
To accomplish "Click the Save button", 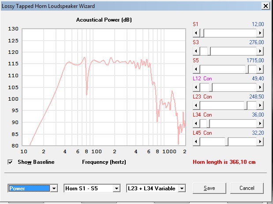I will (209, 188).
